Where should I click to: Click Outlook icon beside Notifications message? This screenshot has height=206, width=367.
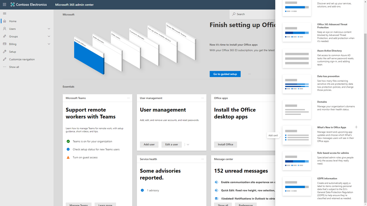click(216, 198)
